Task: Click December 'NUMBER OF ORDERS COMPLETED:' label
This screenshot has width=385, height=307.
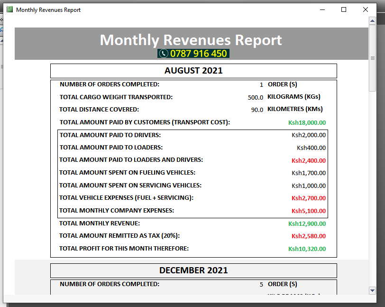Action: [x=110, y=284]
